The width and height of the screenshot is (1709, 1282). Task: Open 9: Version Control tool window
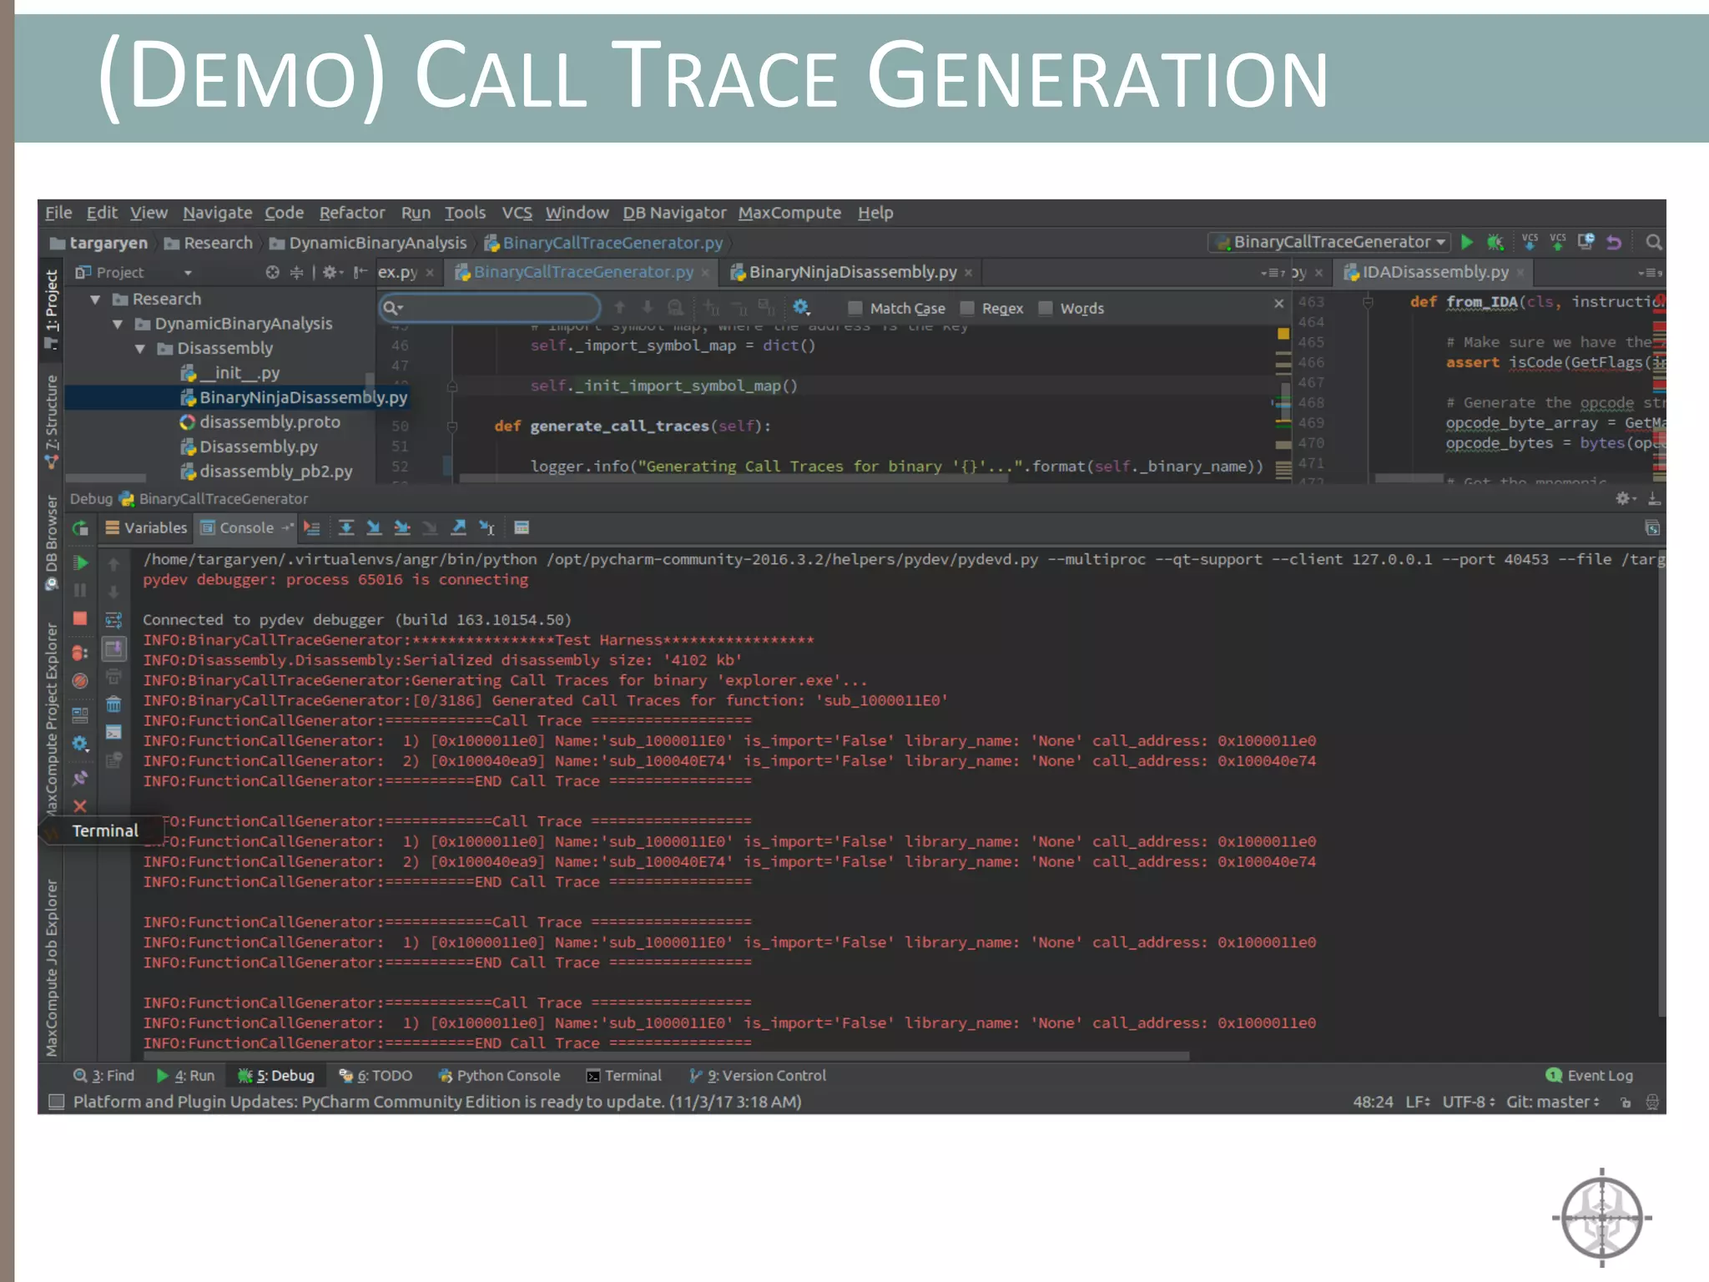click(x=758, y=1076)
